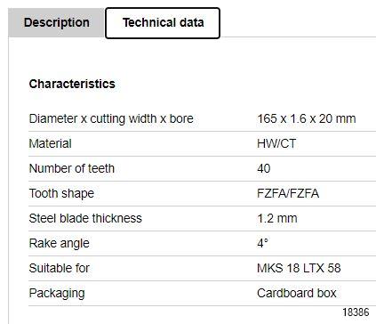The image size is (376, 324).
Task: Click the 4° rake angle value
Action: (x=262, y=244)
